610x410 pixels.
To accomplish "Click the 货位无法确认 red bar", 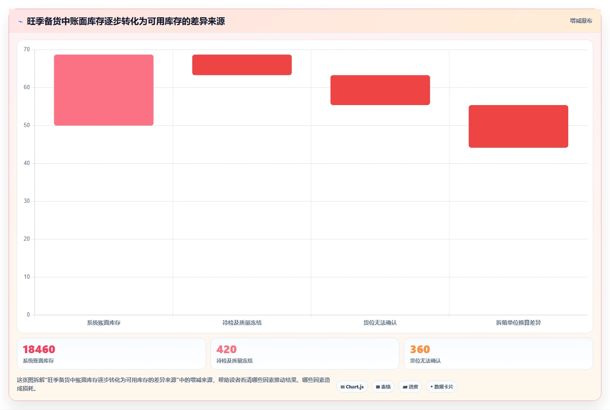I will [380, 90].
